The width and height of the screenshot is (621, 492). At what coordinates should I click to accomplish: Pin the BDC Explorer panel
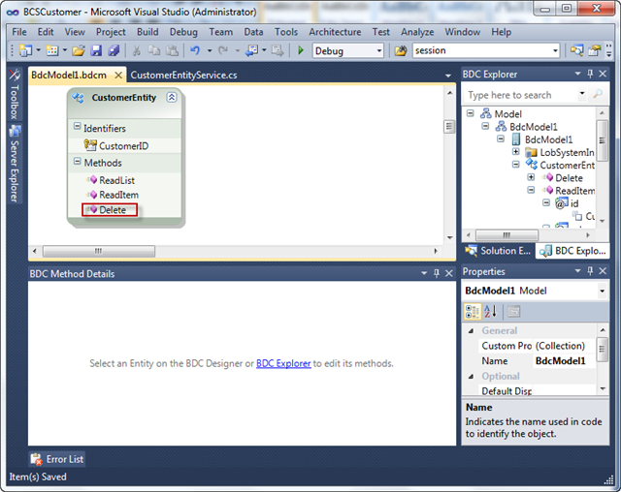(590, 74)
